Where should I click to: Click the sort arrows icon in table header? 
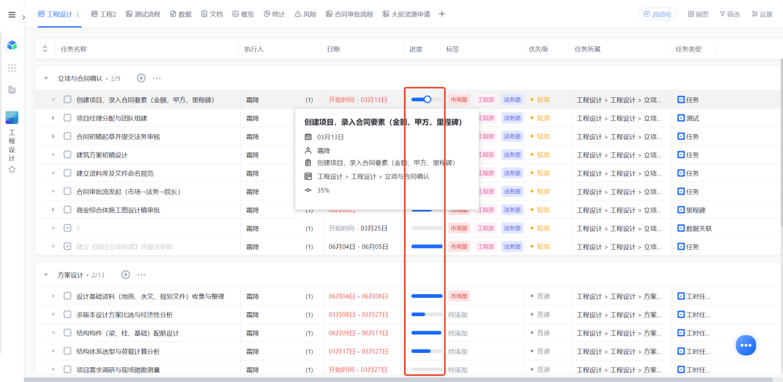44,49
